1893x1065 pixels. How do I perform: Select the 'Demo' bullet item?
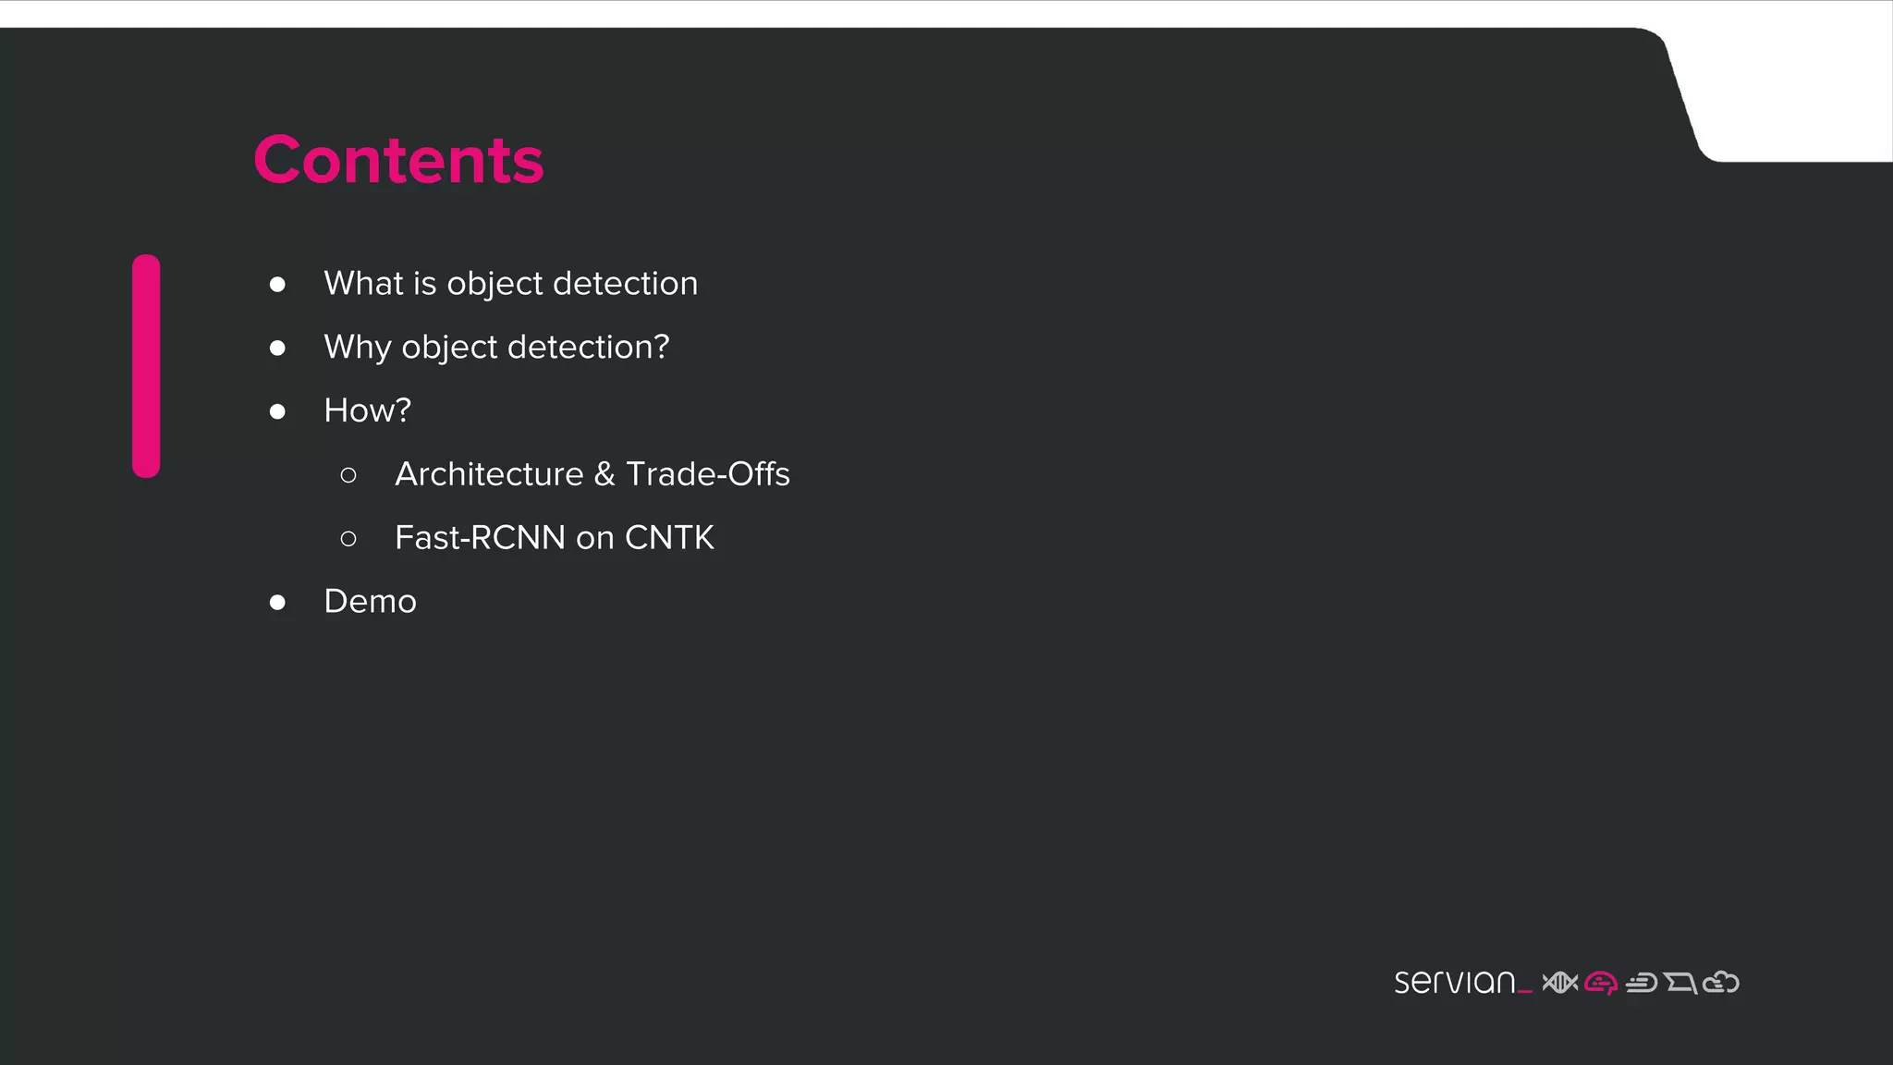[x=370, y=602]
